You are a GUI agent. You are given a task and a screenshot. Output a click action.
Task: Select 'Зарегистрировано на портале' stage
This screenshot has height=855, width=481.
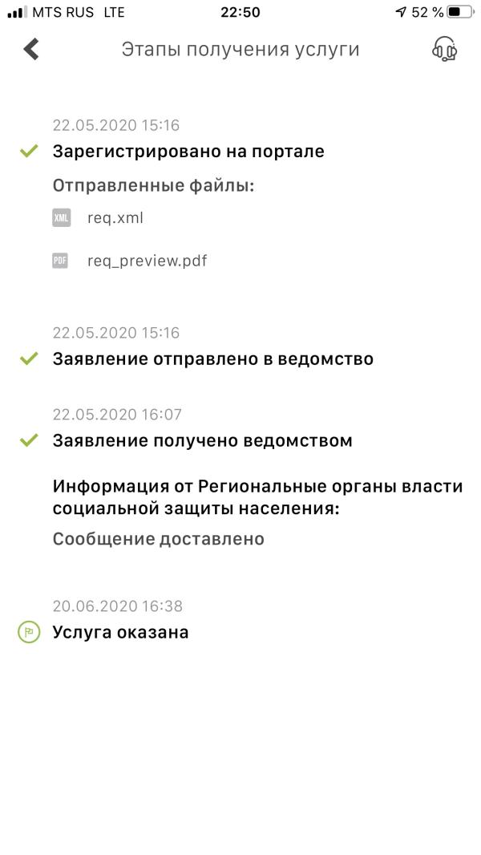188,151
